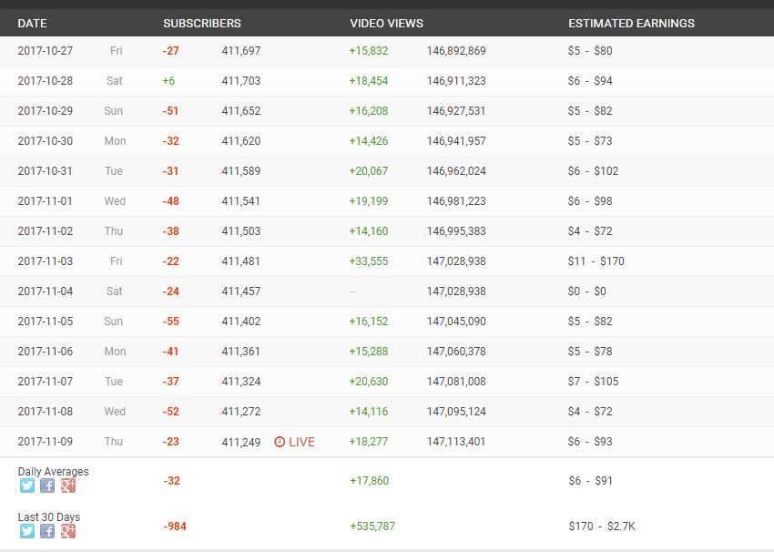Click the -984 last 30 days subscribers

pos(175,526)
